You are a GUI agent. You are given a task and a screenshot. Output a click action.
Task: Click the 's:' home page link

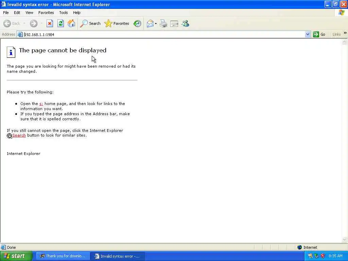point(41,104)
